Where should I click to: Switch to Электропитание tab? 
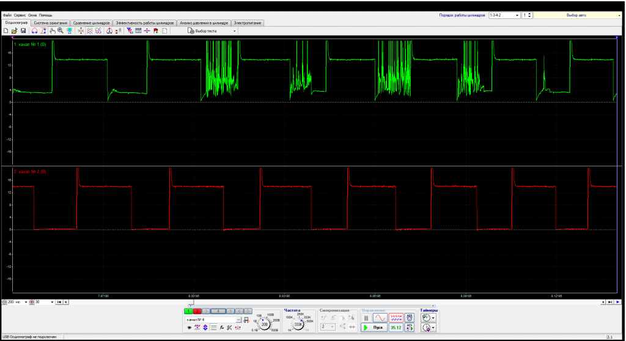[x=248, y=23]
